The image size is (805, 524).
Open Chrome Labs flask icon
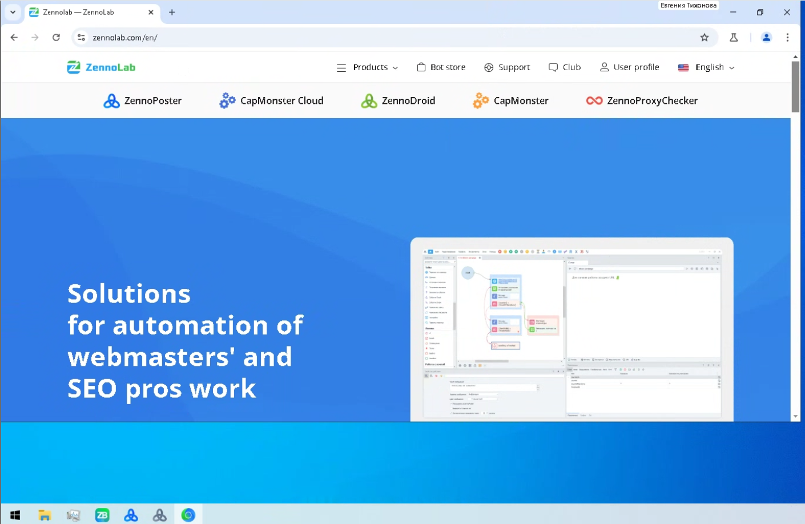(x=734, y=38)
